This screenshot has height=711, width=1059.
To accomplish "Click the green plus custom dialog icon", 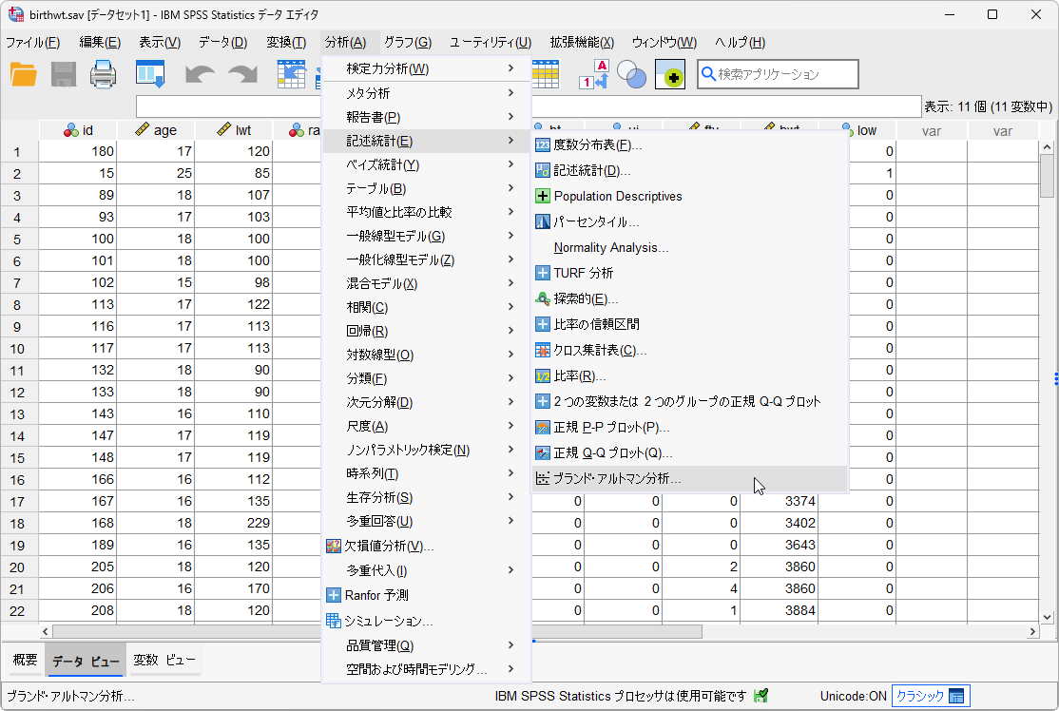I will 669,73.
